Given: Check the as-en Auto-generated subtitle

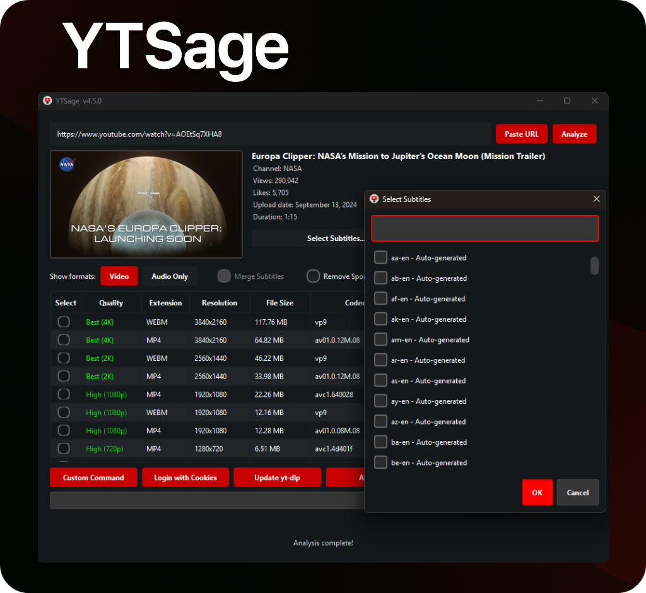Looking at the screenshot, I should [x=380, y=381].
